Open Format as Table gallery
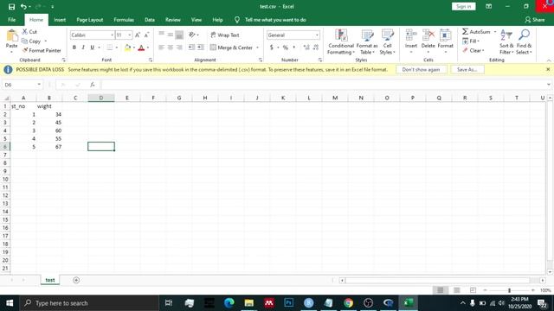Screen dimensions: 554x311 pyautogui.click(x=367, y=42)
